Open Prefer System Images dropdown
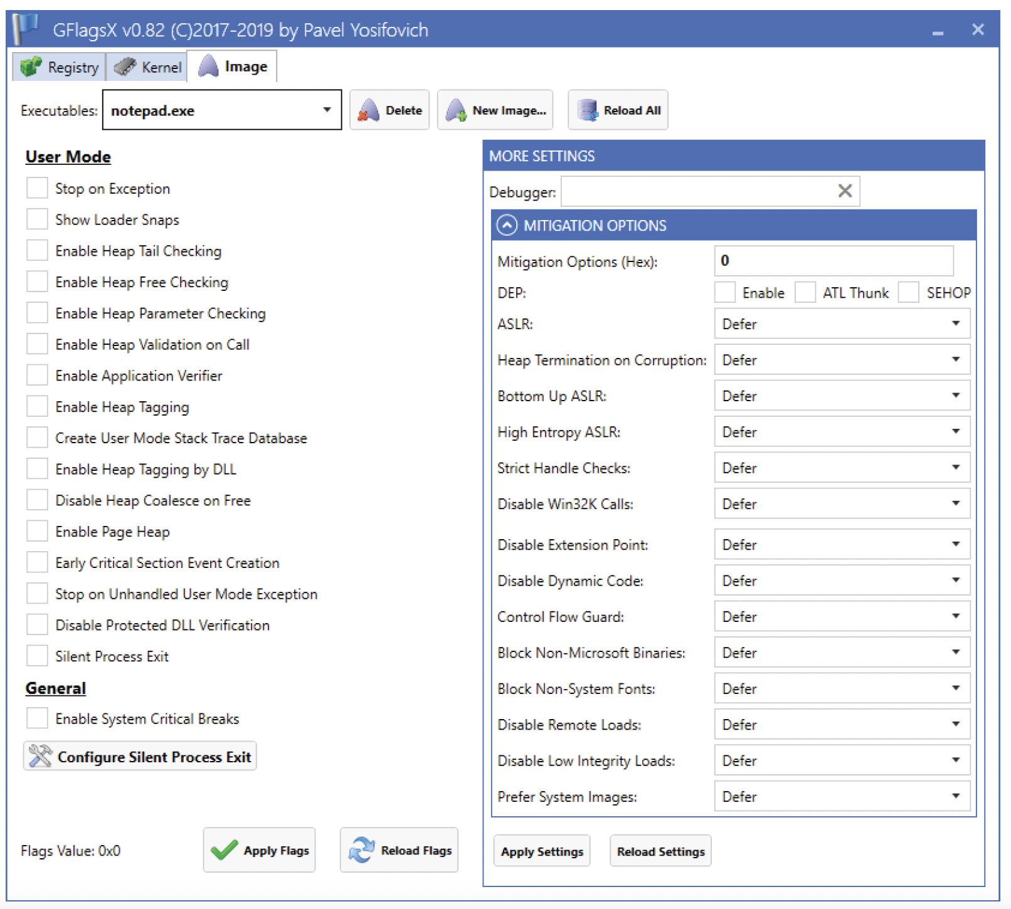Screen dimensions: 1011x909 [842, 796]
